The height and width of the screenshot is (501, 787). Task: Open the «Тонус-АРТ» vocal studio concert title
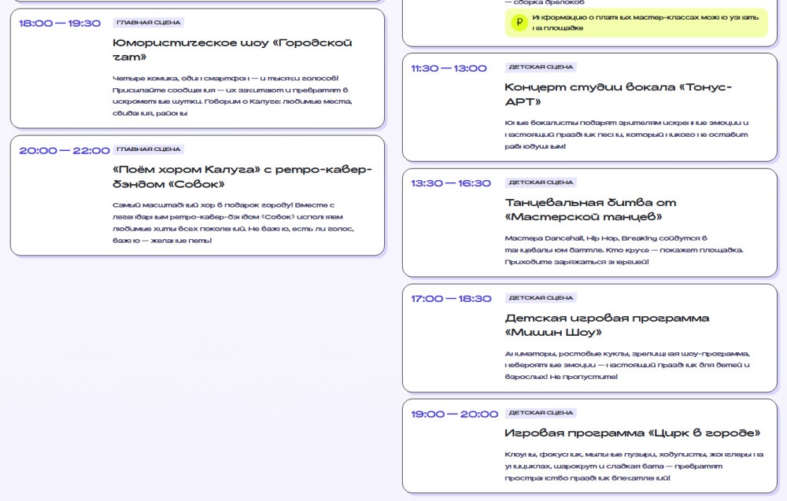point(619,94)
